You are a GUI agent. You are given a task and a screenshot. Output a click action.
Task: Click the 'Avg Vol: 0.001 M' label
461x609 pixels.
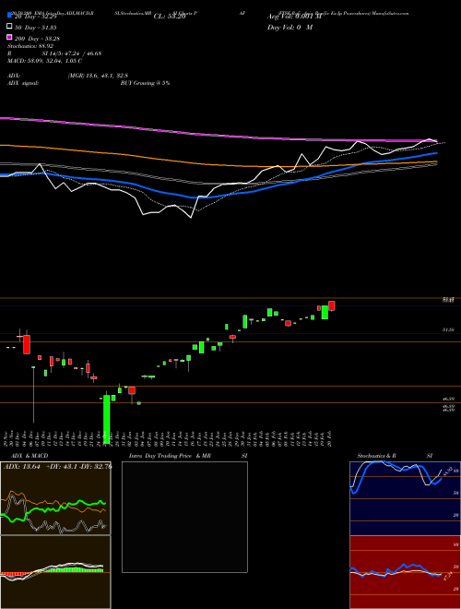pyautogui.click(x=294, y=17)
